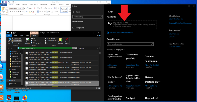Screen dimensions: 197x102
Task: Select align left in Word
Action: tap(38, 12)
